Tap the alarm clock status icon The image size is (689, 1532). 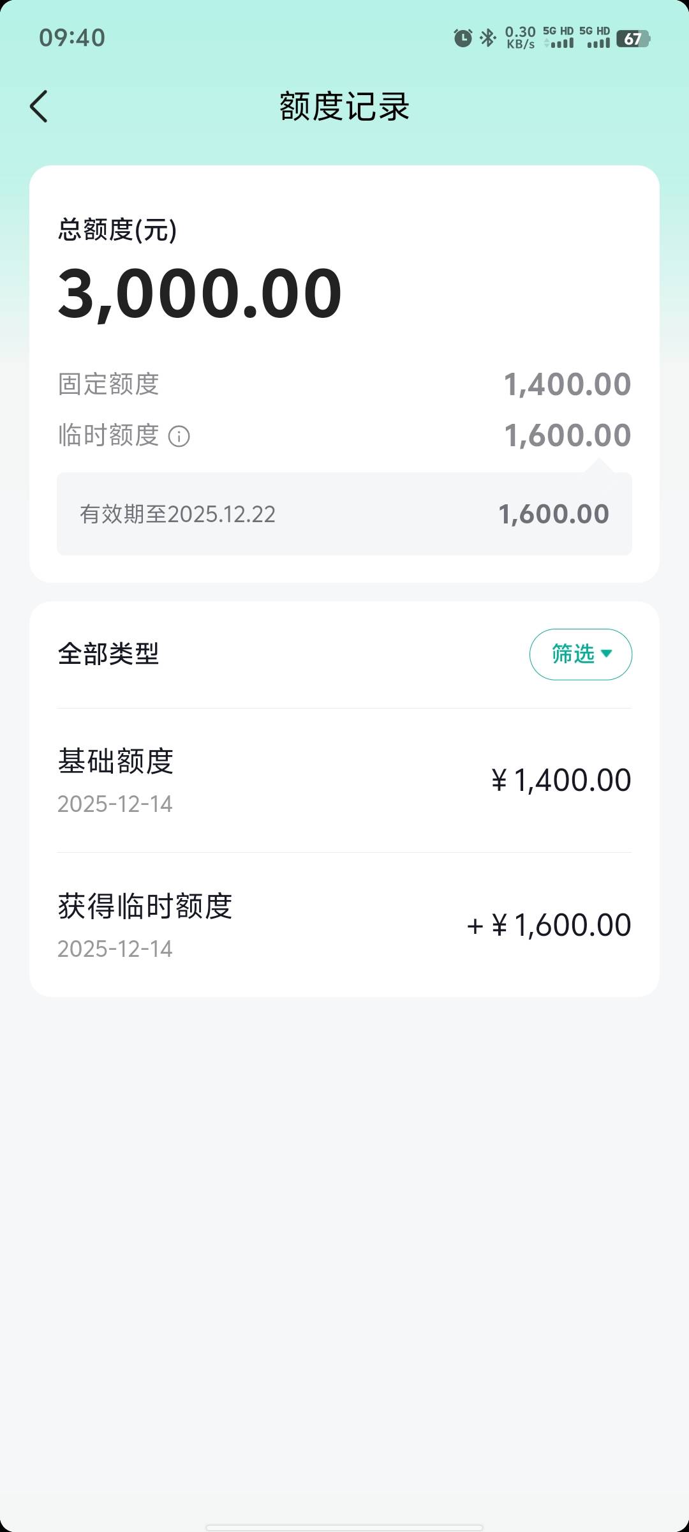tap(463, 38)
